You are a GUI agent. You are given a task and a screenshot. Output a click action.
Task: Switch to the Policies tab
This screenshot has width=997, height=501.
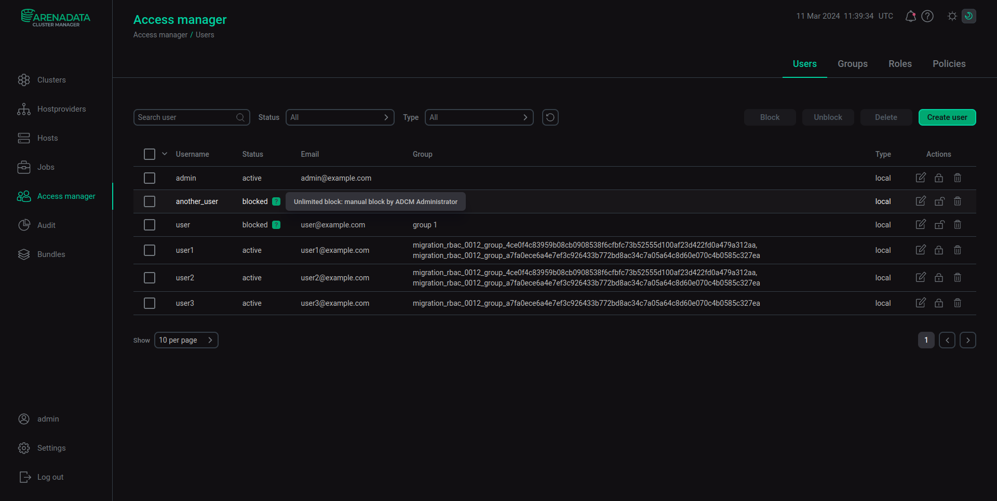coord(949,64)
